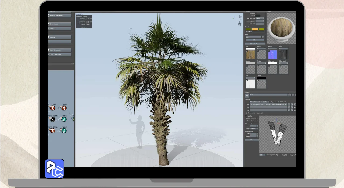Image resolution: width=344 pixels, height=188 pixels.
Task: Click the light direction icon in viewport
Action: click(240, 17)
